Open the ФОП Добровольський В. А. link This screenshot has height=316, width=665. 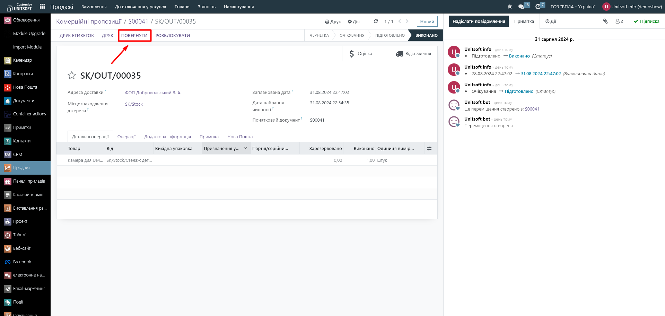153,93
